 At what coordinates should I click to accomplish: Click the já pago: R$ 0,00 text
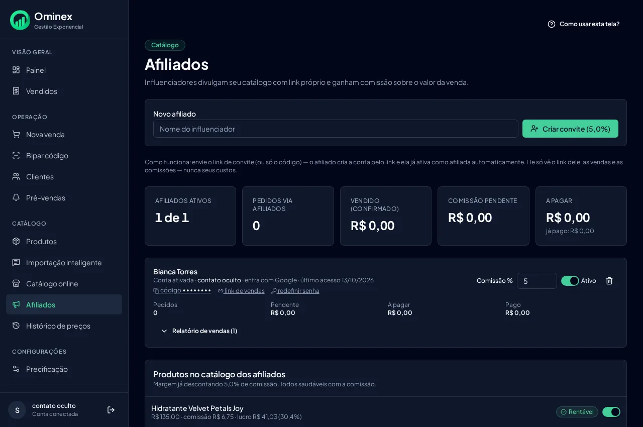click(570, 231)
